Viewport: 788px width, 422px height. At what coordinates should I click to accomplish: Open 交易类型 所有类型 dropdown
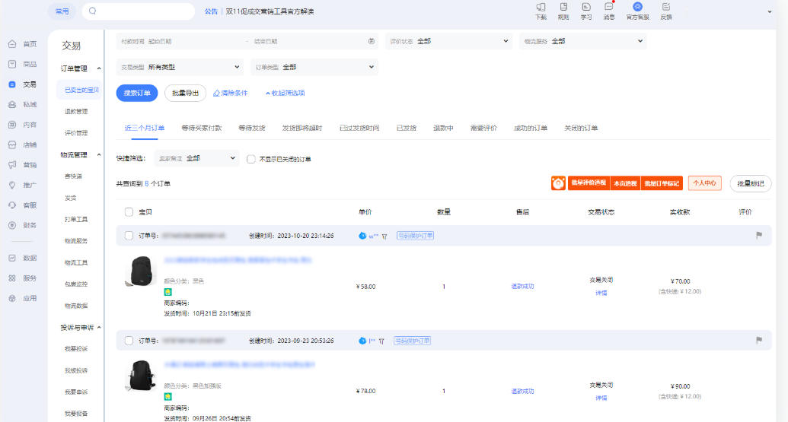point(180,68)
